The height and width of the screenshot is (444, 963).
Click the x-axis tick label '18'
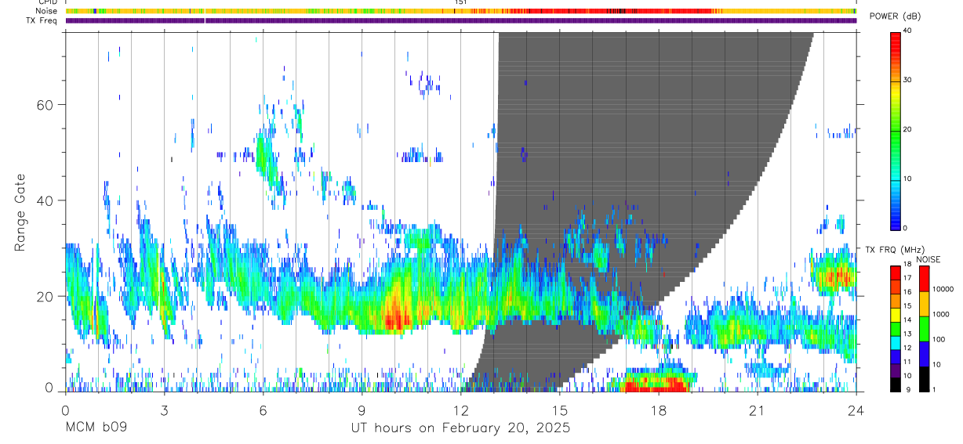[x=658, y=410]
